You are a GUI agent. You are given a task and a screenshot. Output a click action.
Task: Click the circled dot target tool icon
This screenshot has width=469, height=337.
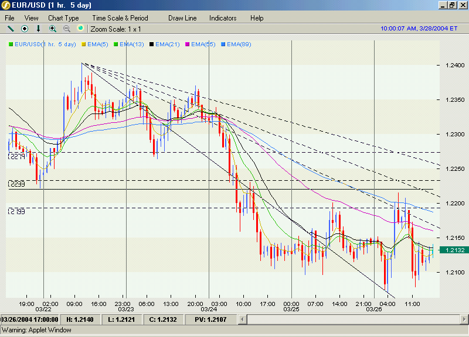coord(25,29)
